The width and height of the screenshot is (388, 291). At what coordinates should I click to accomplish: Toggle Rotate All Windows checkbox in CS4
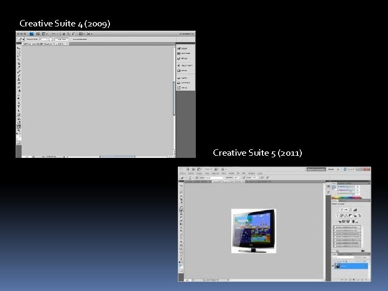pos(72,39)
